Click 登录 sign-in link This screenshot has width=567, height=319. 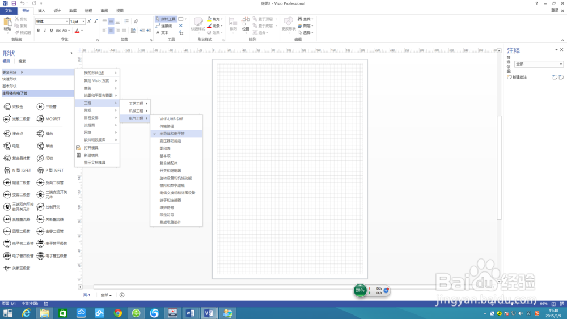pos(555,10)
